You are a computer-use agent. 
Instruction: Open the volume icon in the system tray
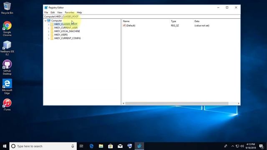(242, 146)
